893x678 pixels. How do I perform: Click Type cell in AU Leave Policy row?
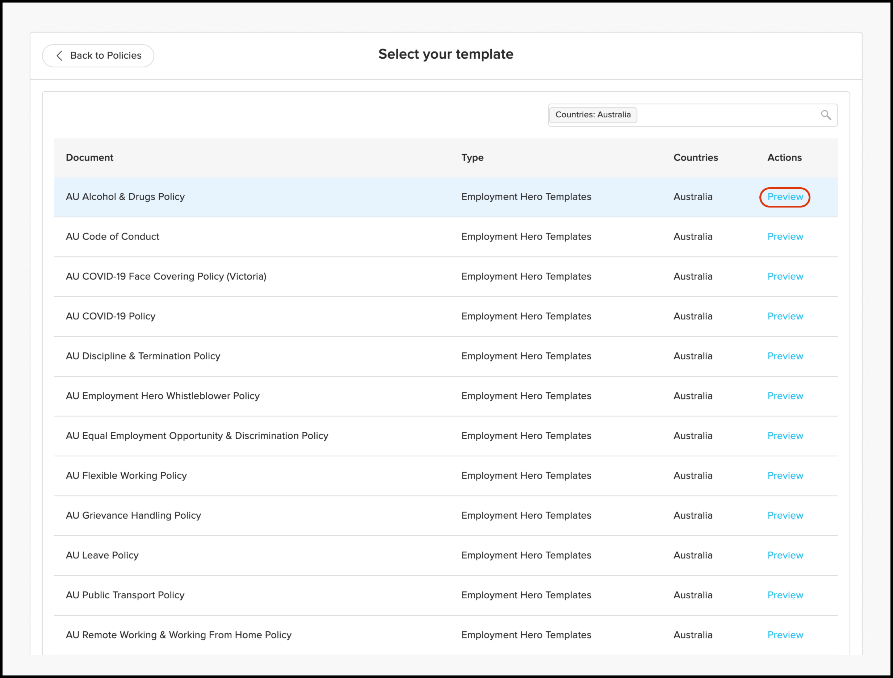coord(526,556)
